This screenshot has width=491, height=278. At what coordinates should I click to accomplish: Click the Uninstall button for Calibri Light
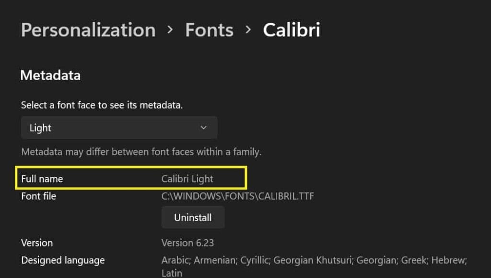click(193, 217)
